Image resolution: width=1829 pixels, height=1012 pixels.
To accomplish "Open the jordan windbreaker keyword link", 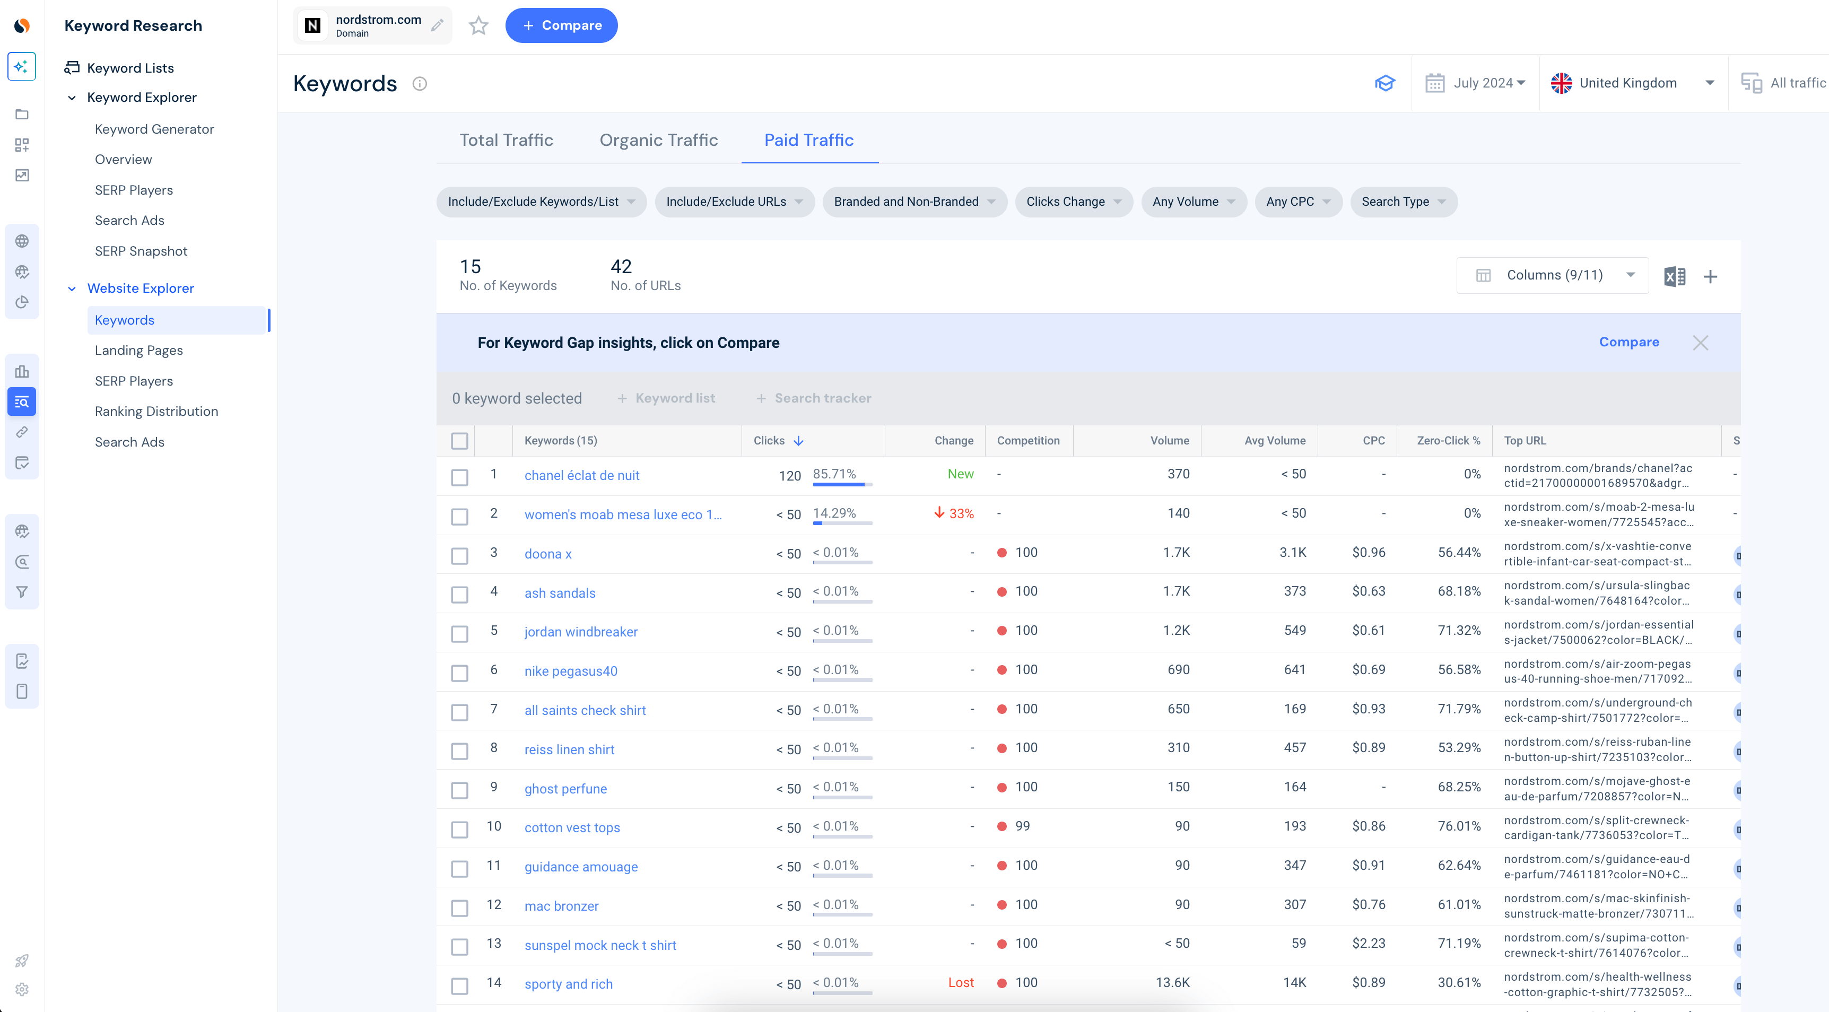I will coord(580,631).
